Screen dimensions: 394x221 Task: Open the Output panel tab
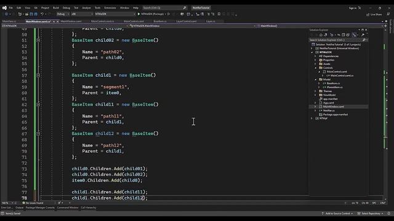tap(19, 207)
